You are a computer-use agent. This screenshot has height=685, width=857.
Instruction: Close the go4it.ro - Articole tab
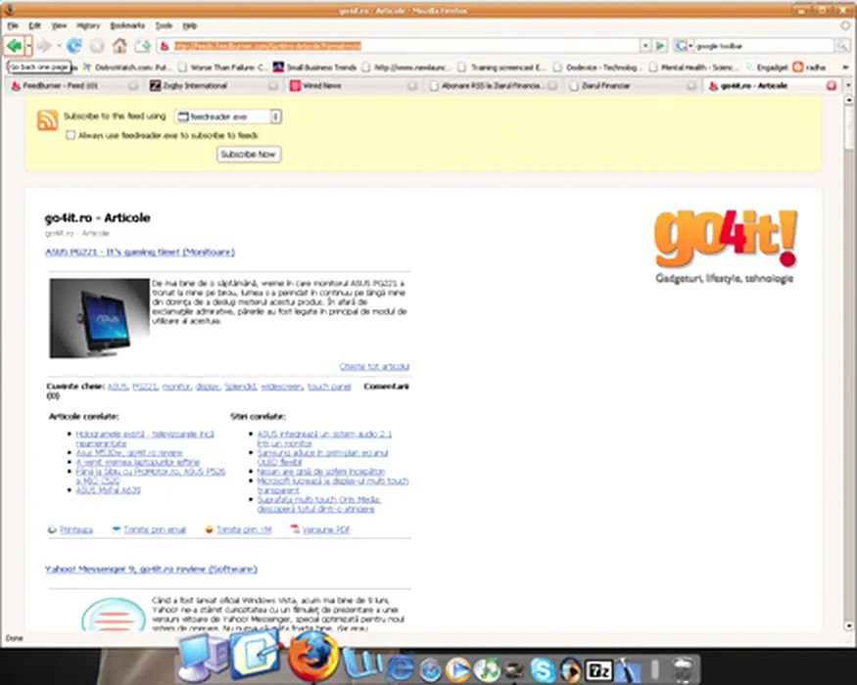832,86
